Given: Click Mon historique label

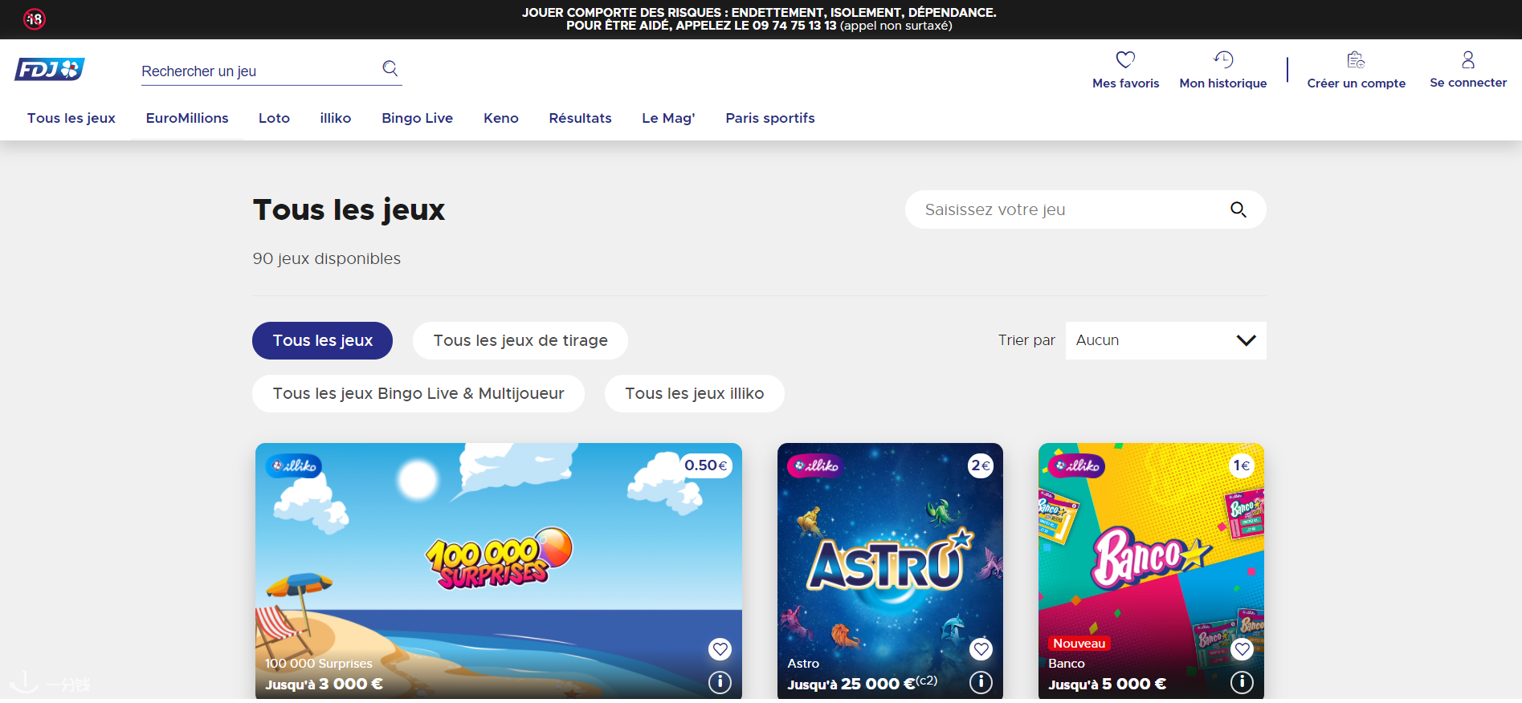Looking at the screenshot, I should (1223, 83).
